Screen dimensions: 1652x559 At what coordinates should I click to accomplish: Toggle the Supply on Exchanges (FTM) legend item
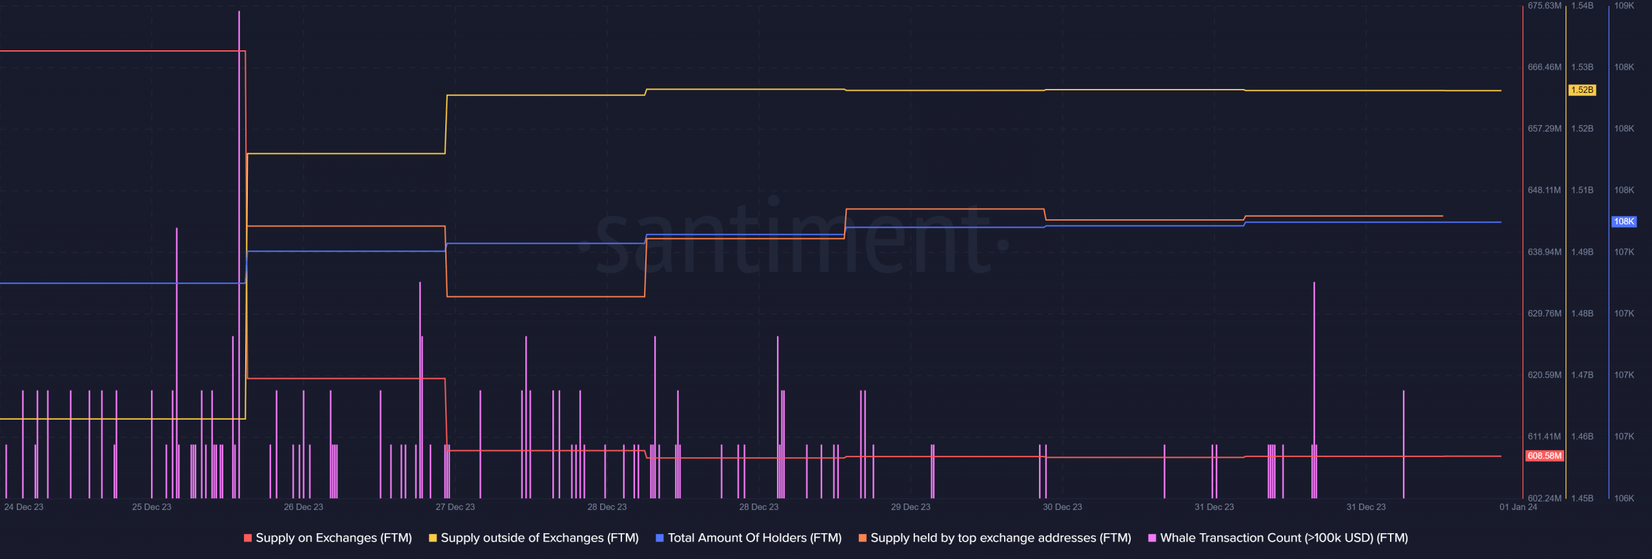click(x=328, y=538)
